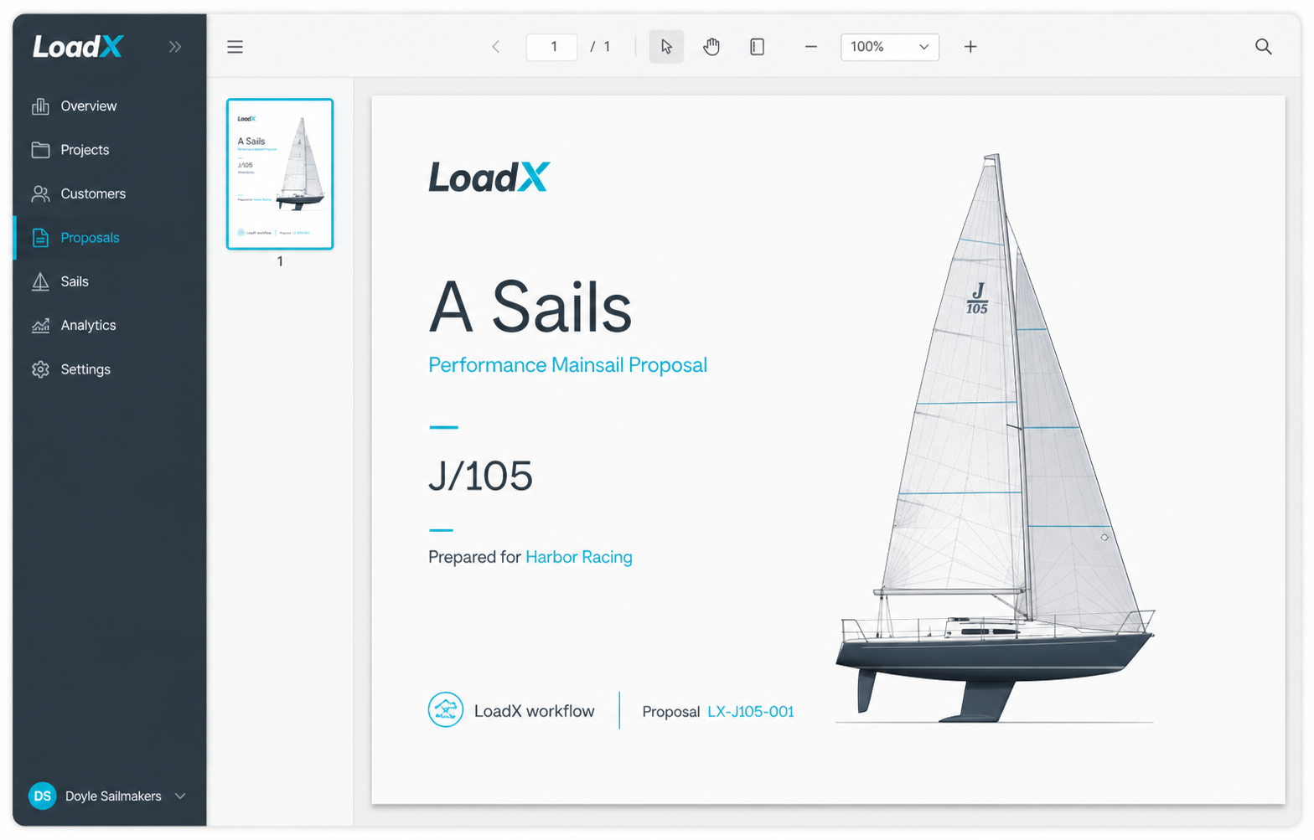Click the Analytics chart icon
Viewport: 1314px width, 840px height.
pos(40,326)
